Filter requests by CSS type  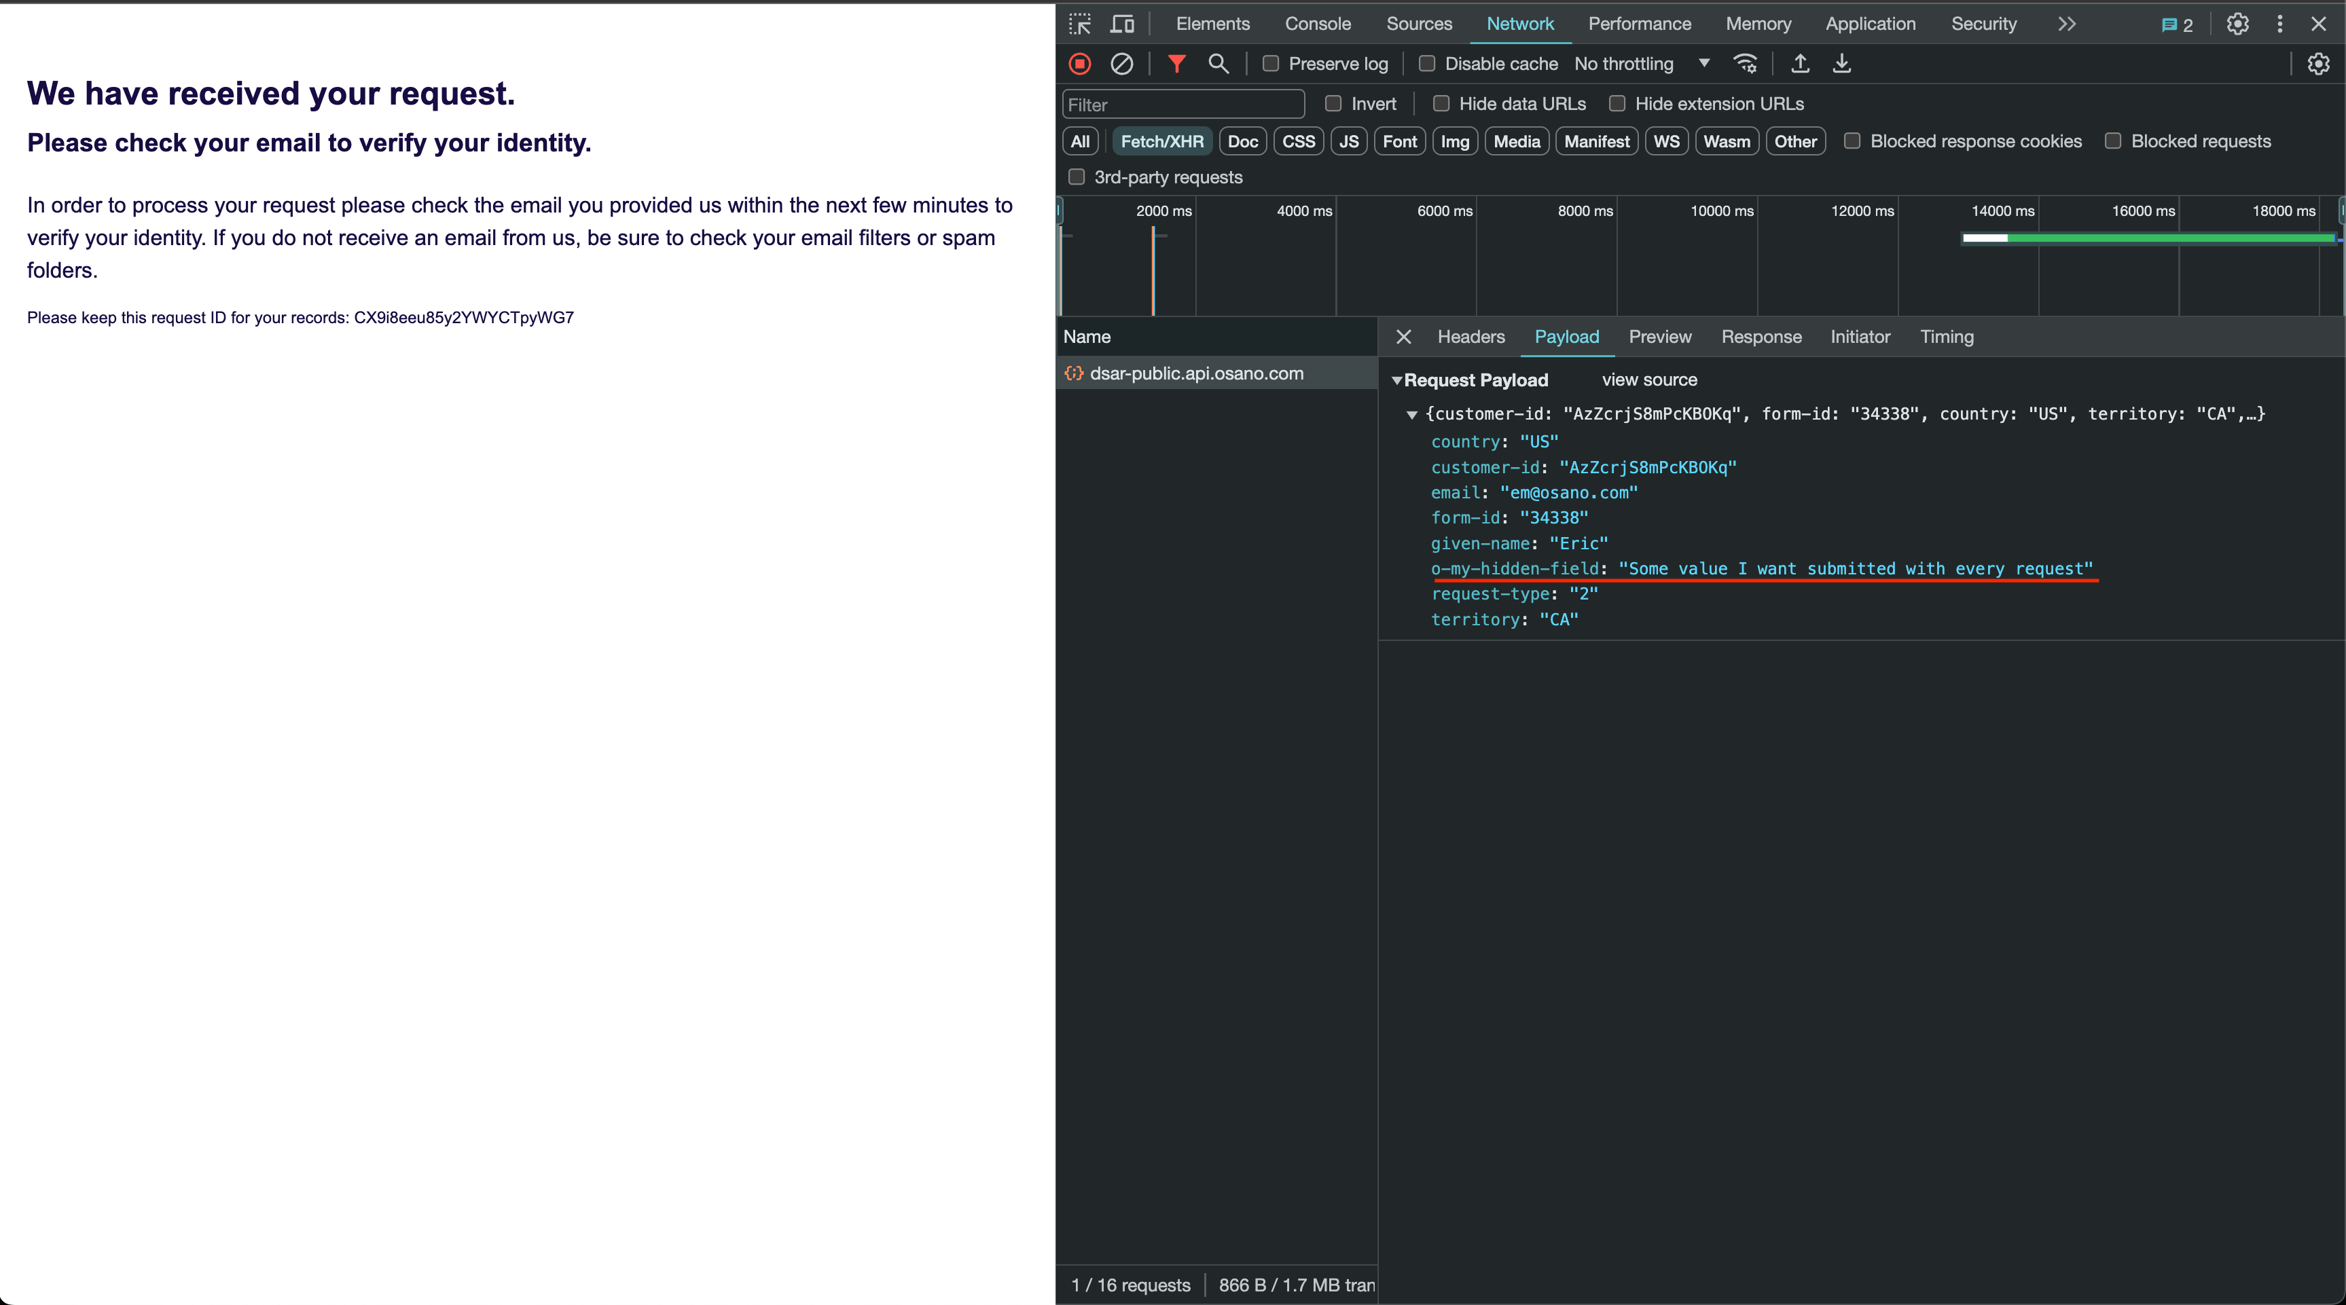(1299, 141)
